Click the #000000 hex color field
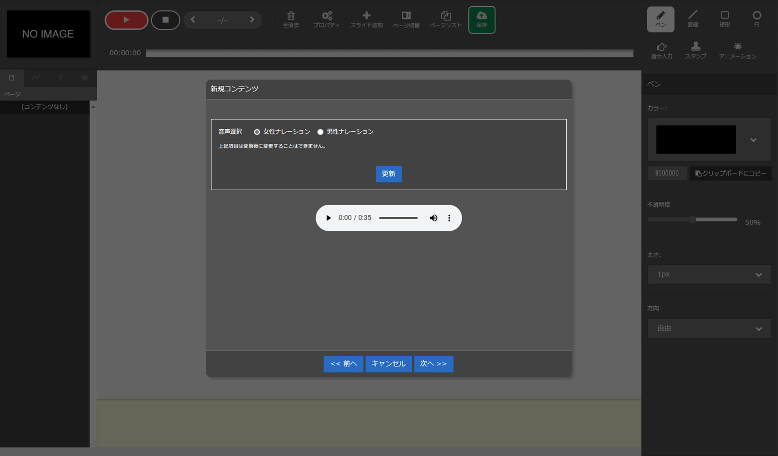The width and height of the screenshot is (778, 456). click(x=667, y=173)
